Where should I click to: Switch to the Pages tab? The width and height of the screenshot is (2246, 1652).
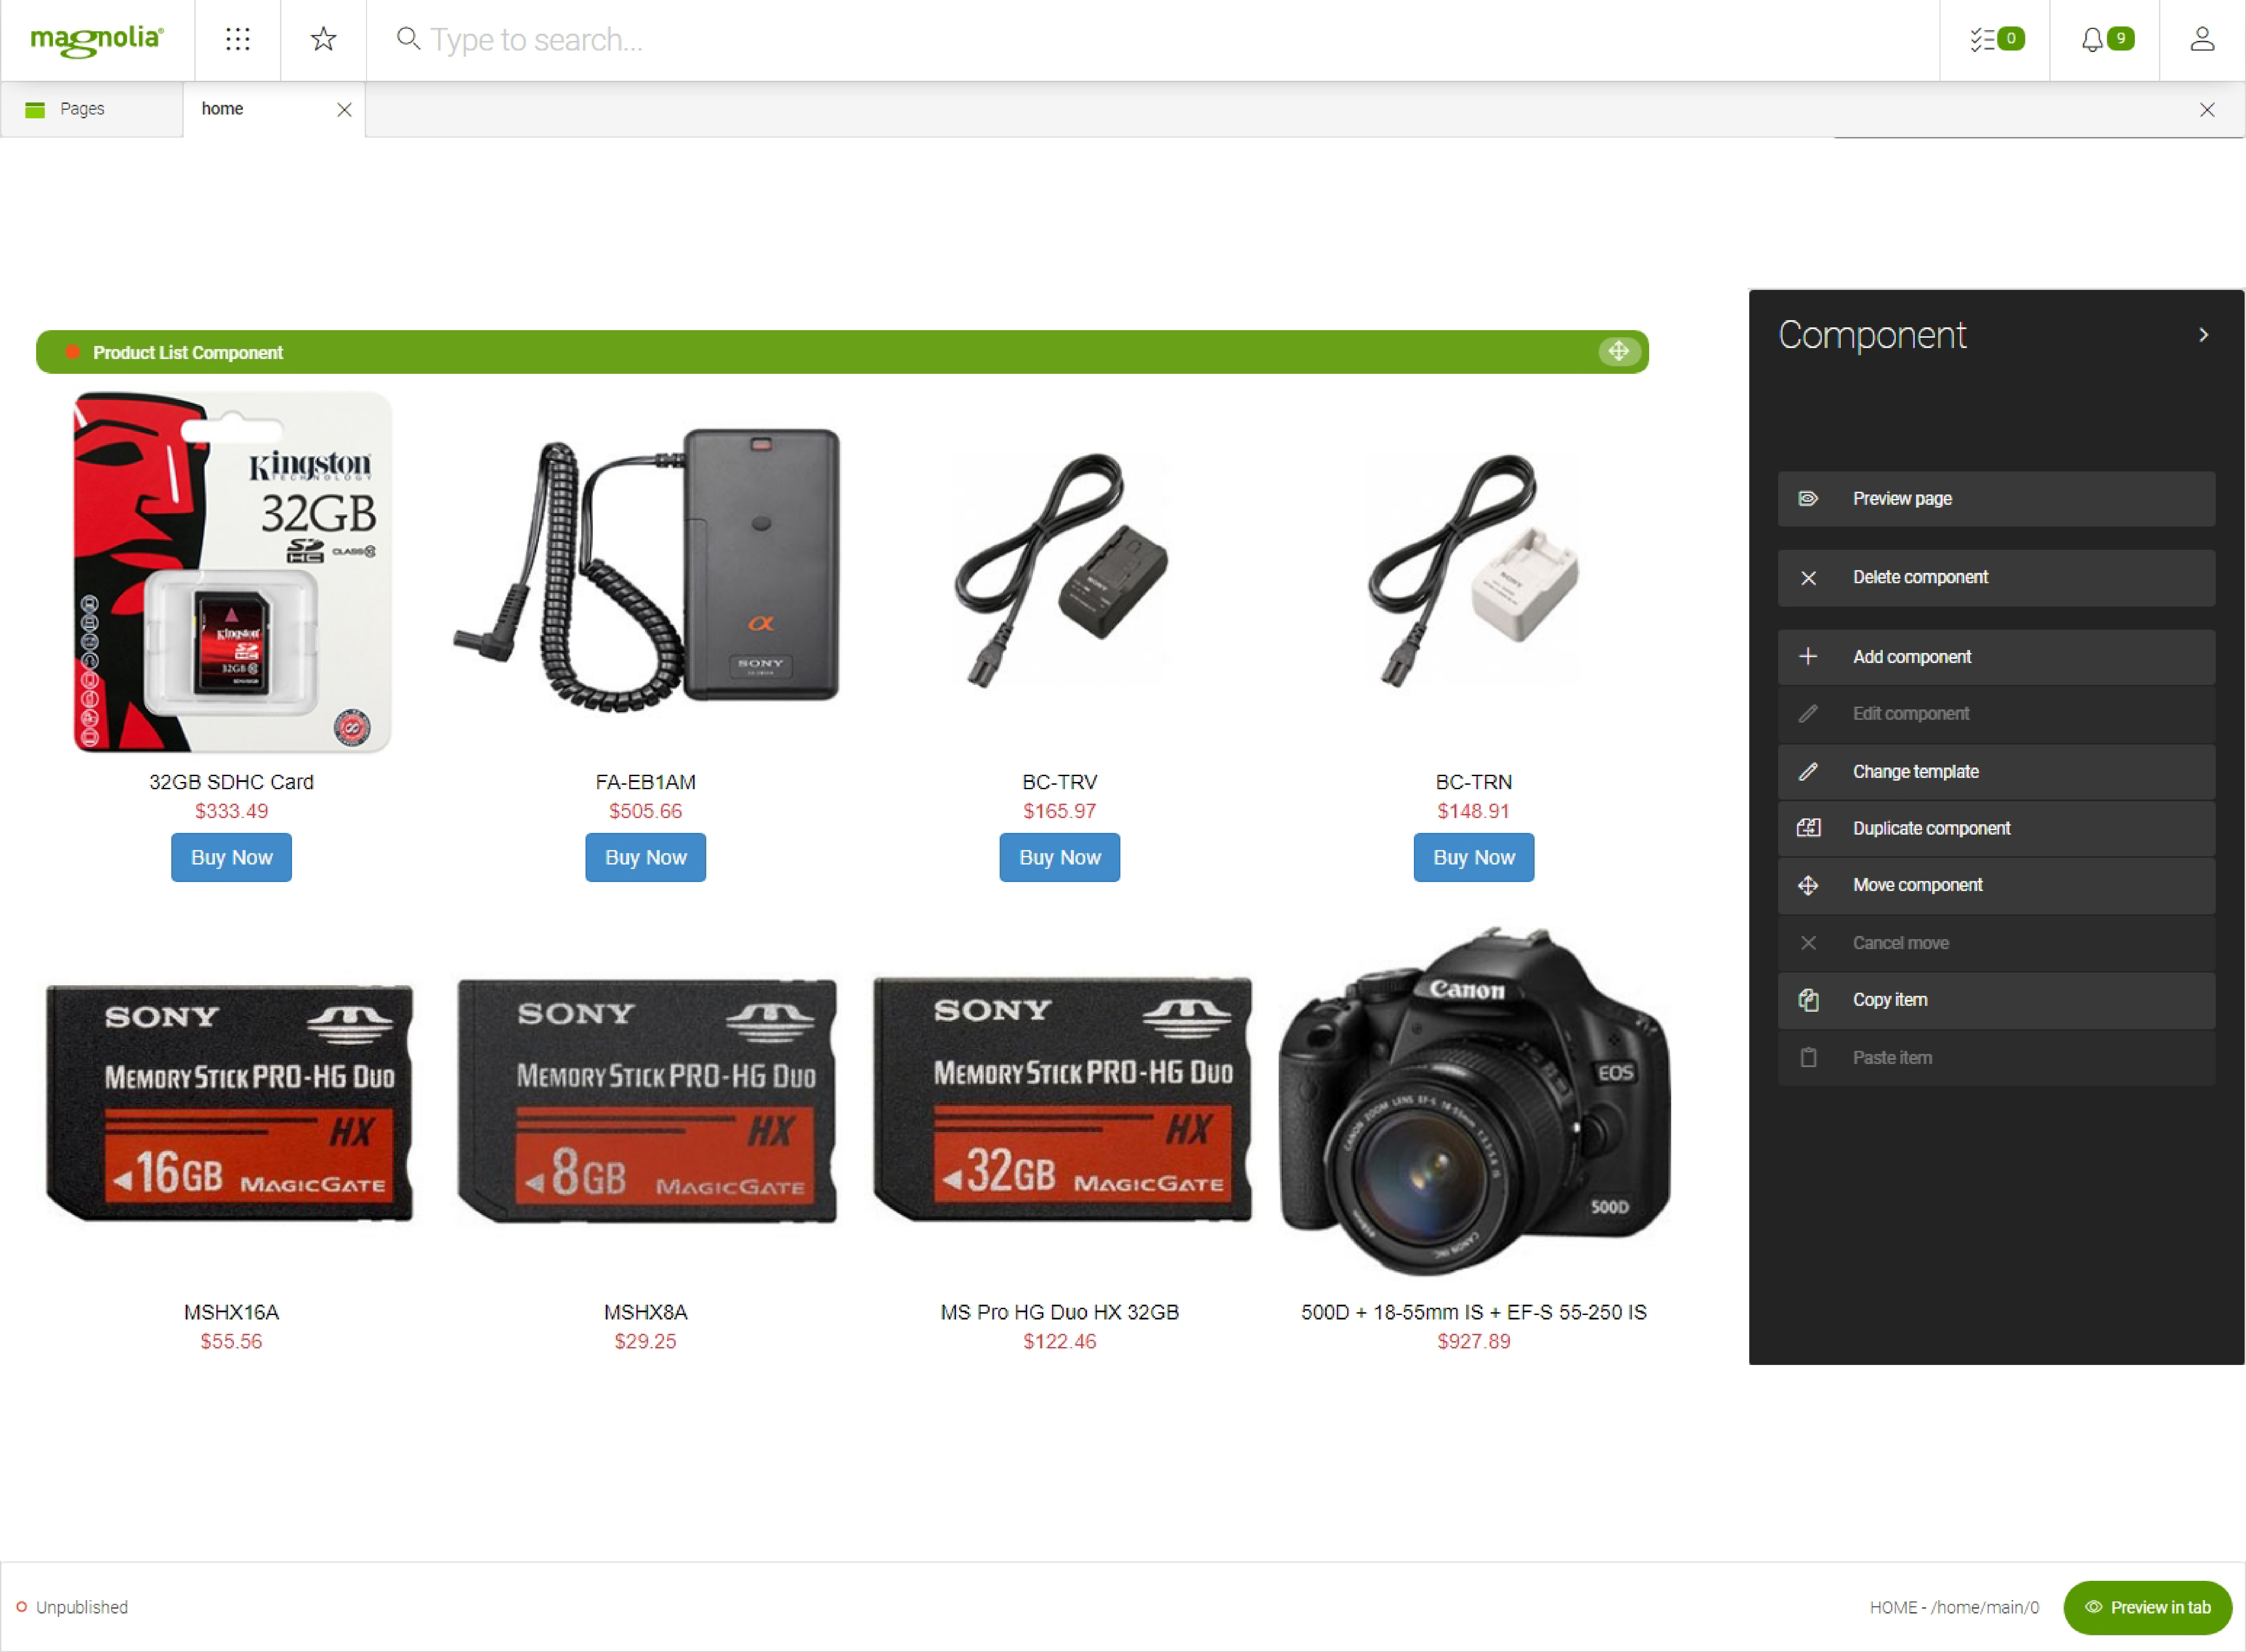coord(82,109)
